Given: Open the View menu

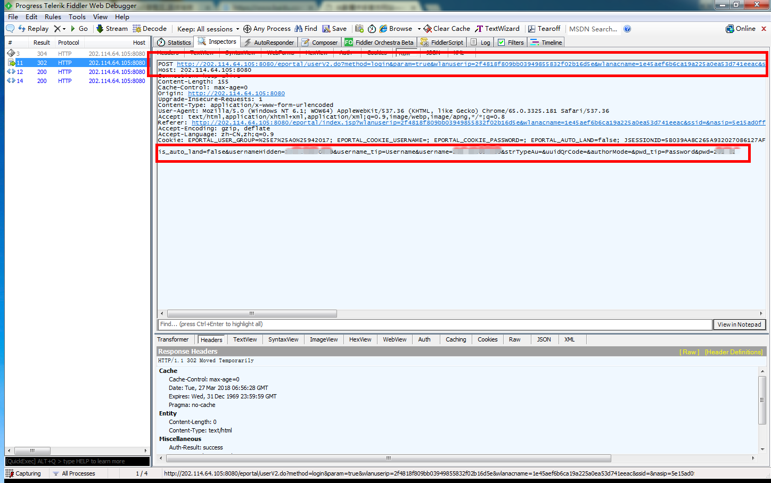Looking at the screenshot, I should click(100, 17).
